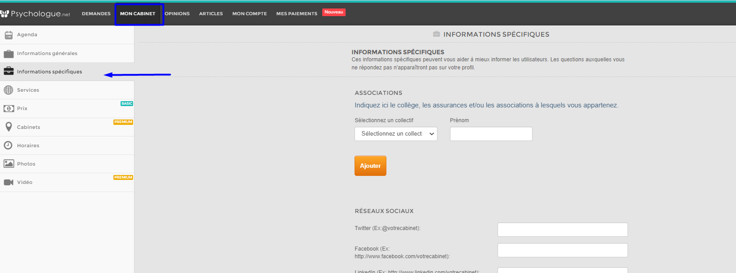736x273 pixels.
Task: Open the Articles menu item
Action: 211,14
